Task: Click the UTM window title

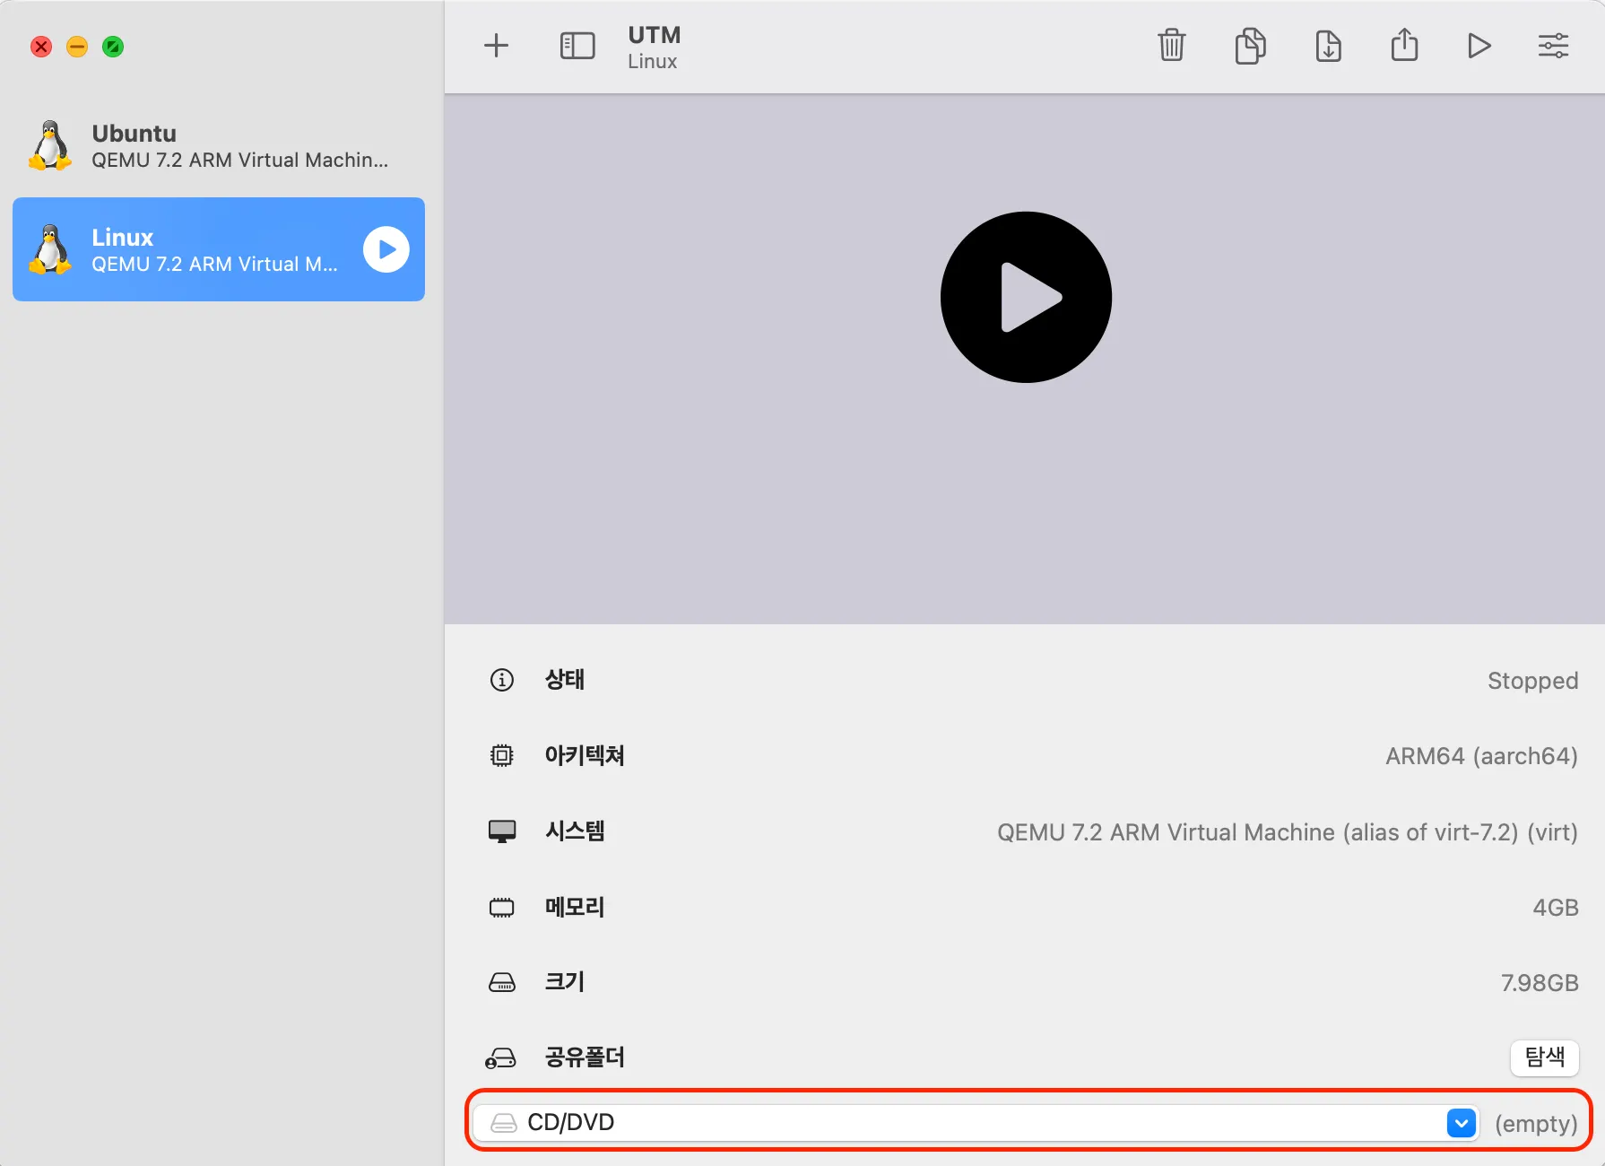Action: [655, 35]
